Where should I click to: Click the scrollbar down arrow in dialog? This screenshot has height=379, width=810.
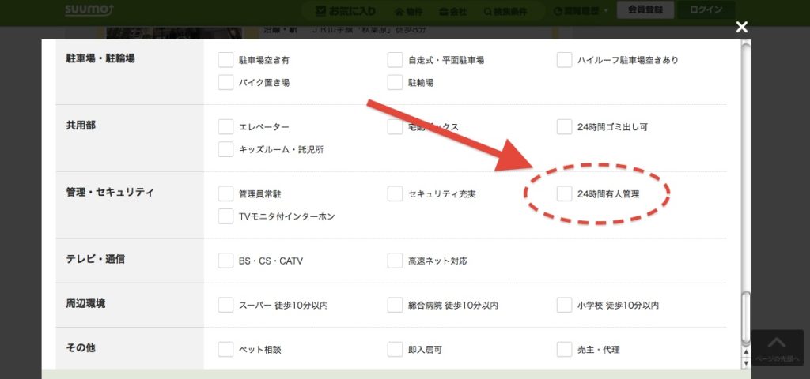tap(745, 362)
